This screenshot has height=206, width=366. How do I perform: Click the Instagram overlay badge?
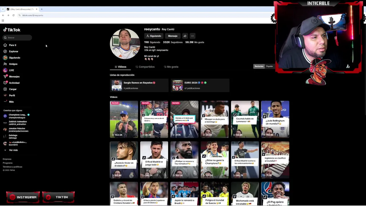(23, 197)
